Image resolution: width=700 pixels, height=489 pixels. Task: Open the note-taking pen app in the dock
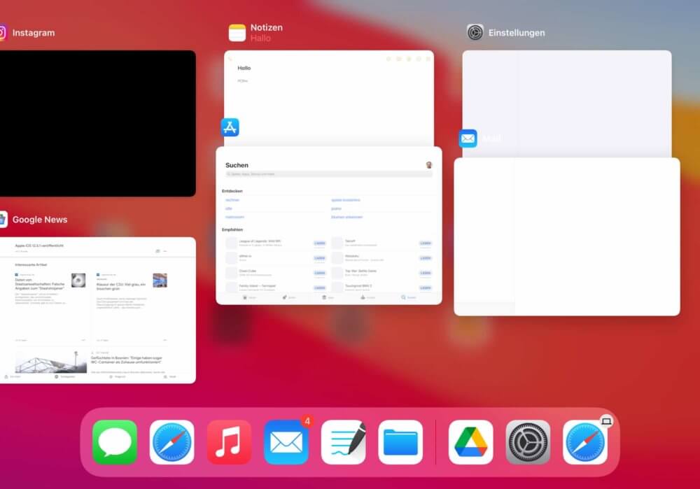(343, 442)
